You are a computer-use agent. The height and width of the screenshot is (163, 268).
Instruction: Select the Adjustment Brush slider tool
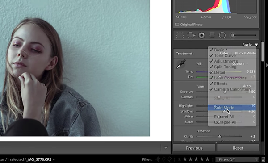click(243, 35)
